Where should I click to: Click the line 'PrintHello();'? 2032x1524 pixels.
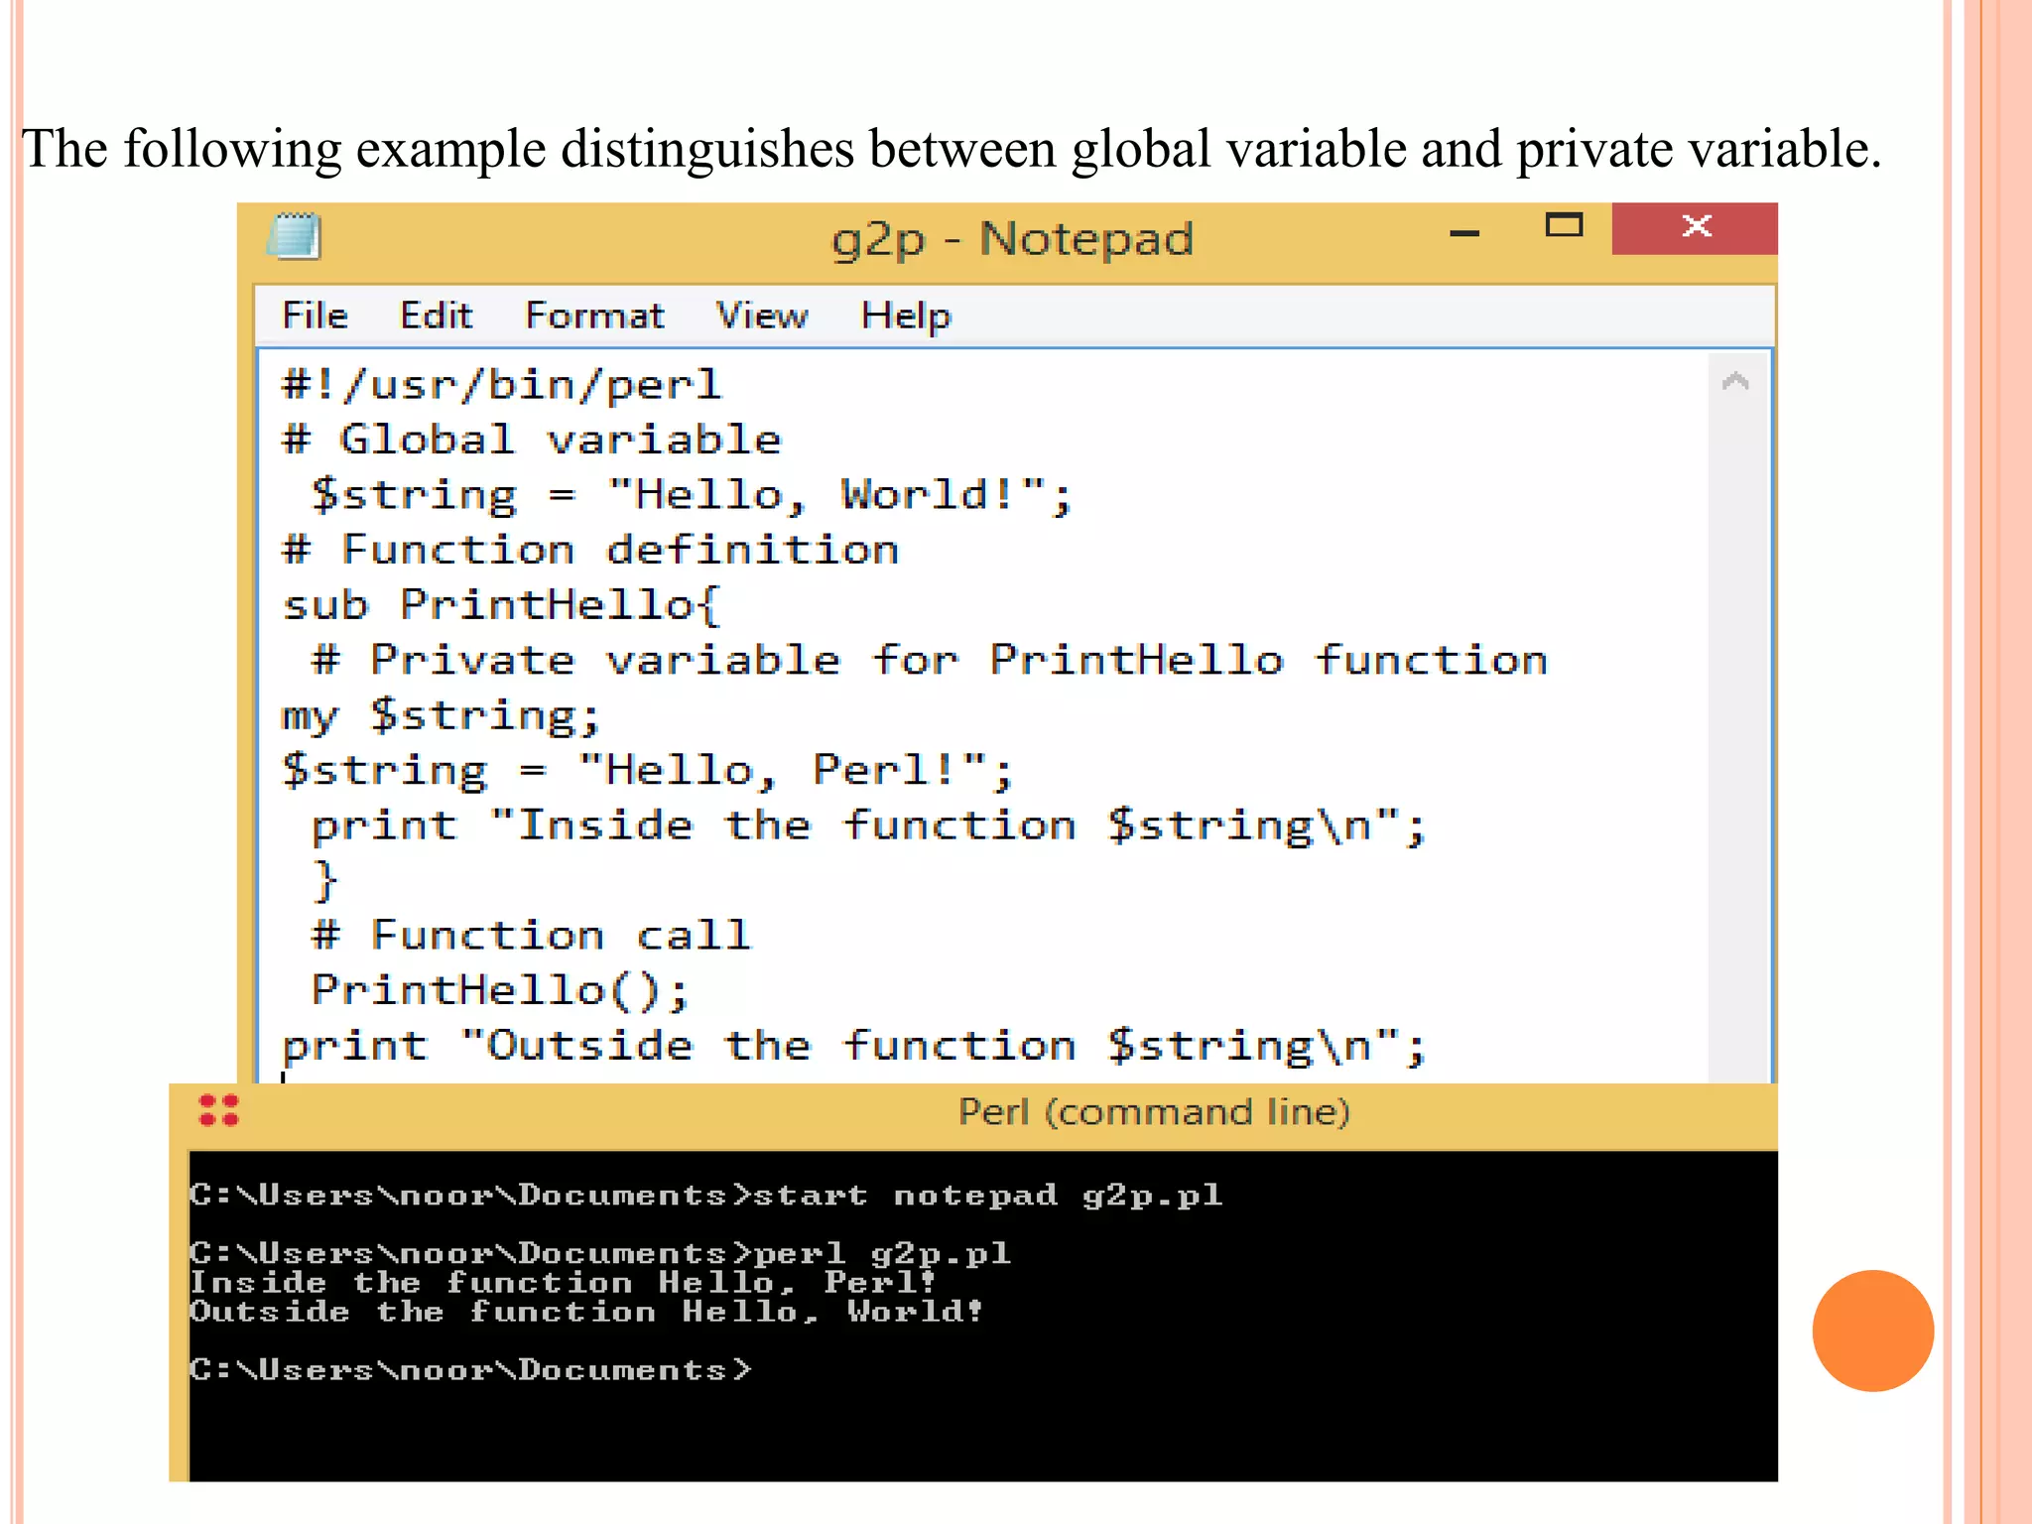click(500, 991)
